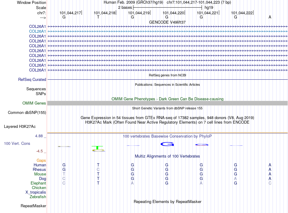Click the chr7:101,044,217-101,044,223 (7 bp) range text
This screenshot has width=288, height=213.
[199, 2]
